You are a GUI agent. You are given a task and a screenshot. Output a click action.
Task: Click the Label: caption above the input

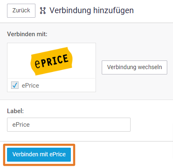click(x=15, y=111)
